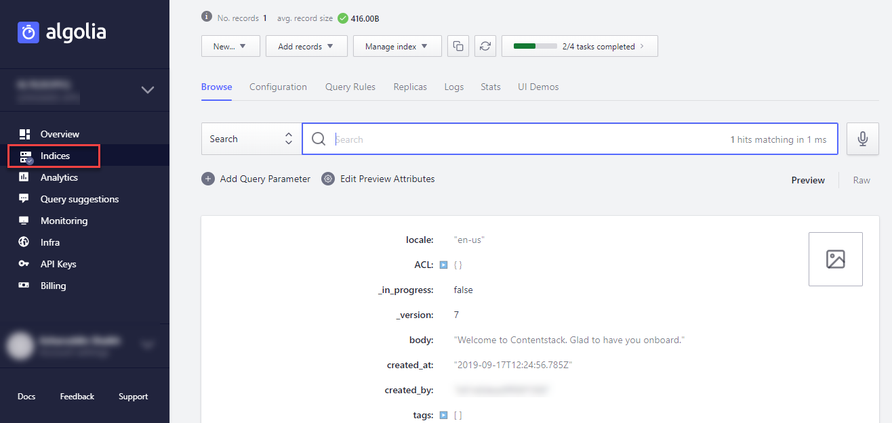Open the Manage index dropdown
The width and height of the screenshot is (892, 423).
point(397,46)
